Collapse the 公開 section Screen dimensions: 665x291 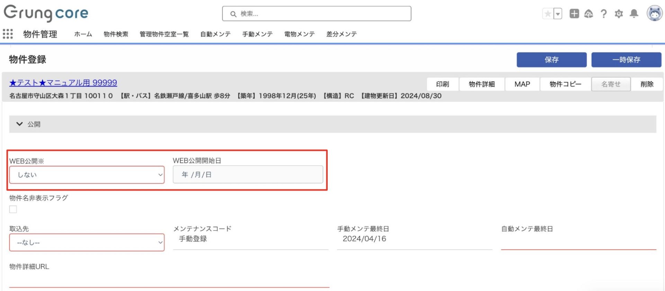click(x=20, y=124)
